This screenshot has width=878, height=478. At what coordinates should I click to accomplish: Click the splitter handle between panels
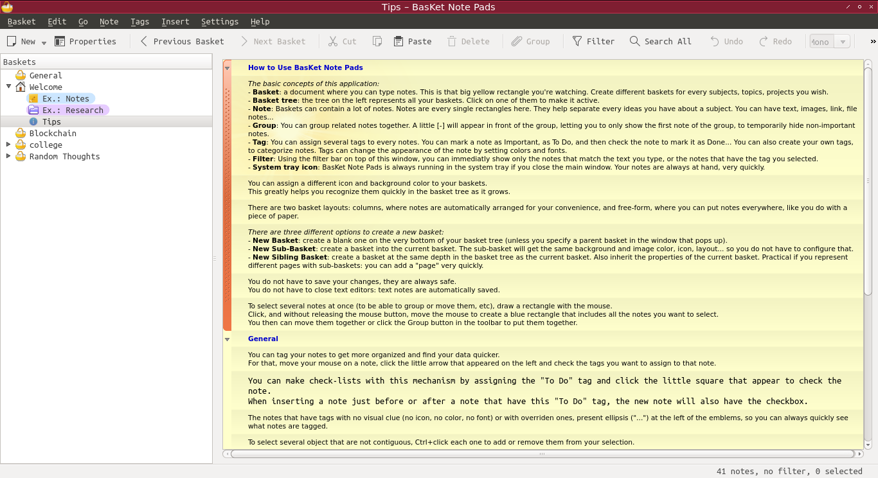pyautogui.click(x=215, y=258)
